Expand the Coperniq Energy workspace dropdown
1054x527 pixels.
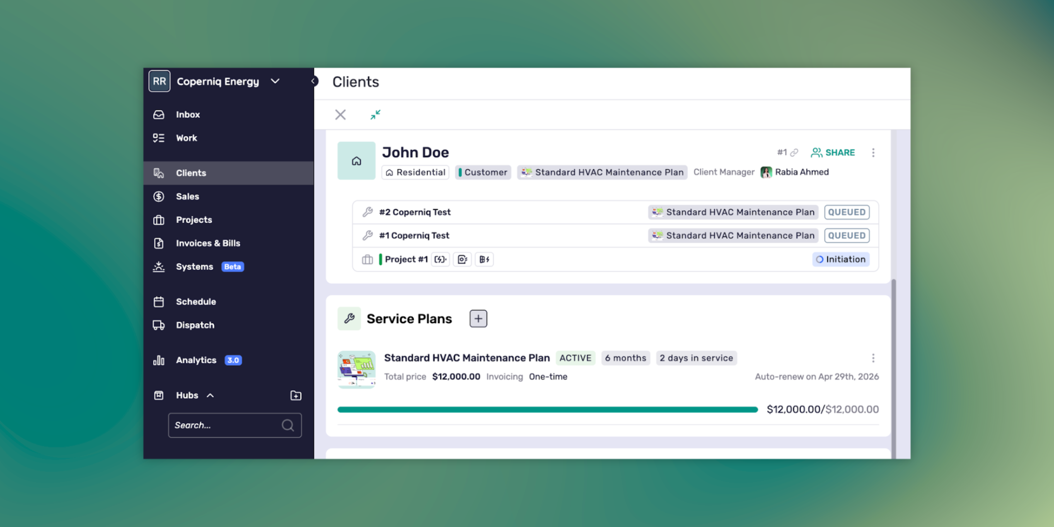pos(275,81)
